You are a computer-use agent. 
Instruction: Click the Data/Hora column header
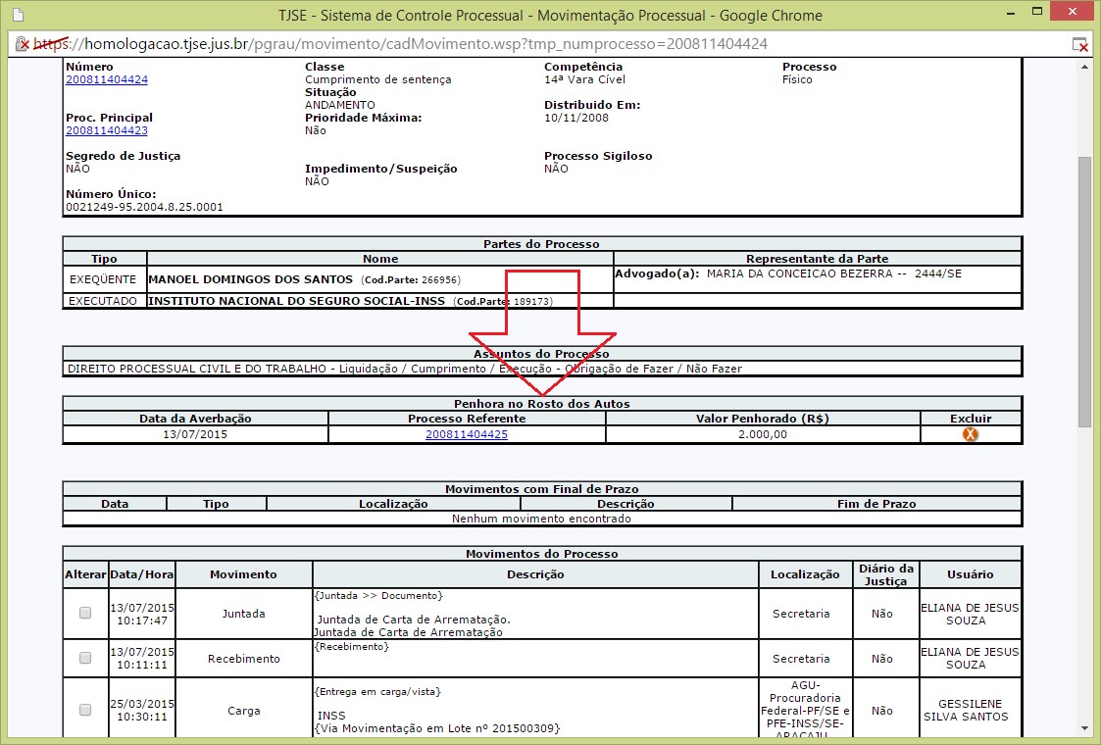click(141, 574)
